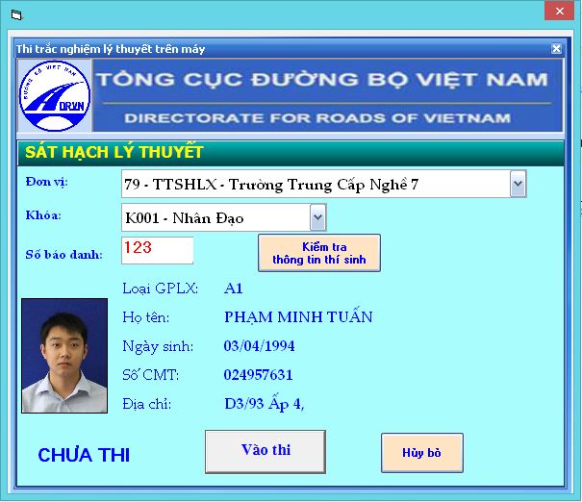Viewport: 582px width, 502px height.
Task: Click the candidate portrait photo
Action: click(x=64, y=356)
